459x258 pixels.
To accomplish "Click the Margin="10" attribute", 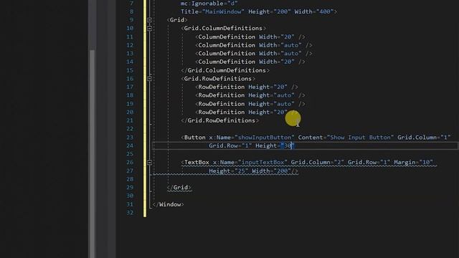I will coord(413,163).
